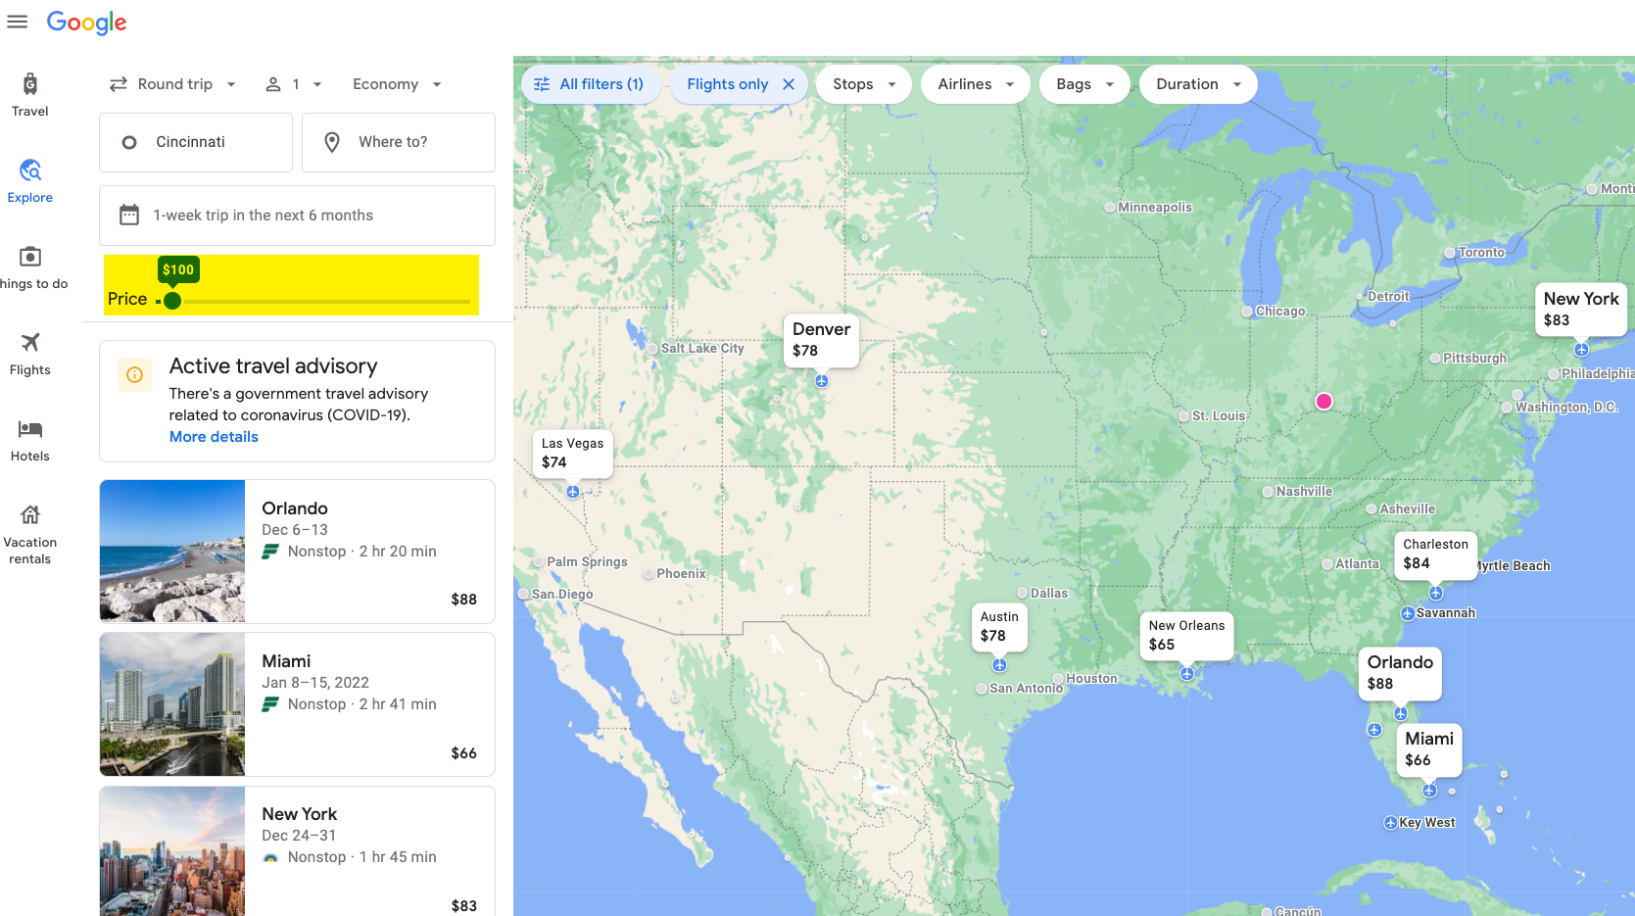Select the Las Vegas $74 map label
1635x916 pixels.
[x=573, y=453]
